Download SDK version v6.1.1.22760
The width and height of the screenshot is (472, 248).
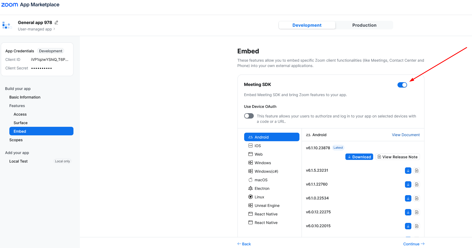[x=408, y=184]
